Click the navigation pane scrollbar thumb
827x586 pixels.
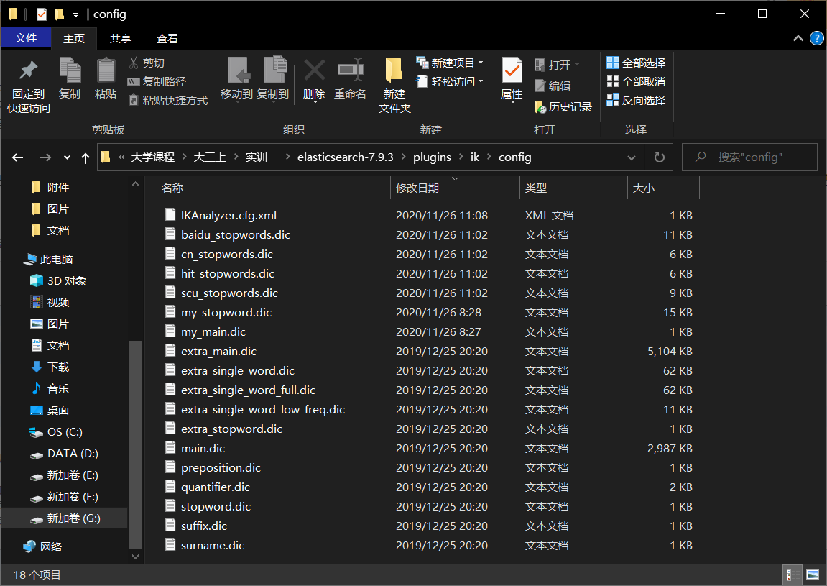click(x=135, y=444)
